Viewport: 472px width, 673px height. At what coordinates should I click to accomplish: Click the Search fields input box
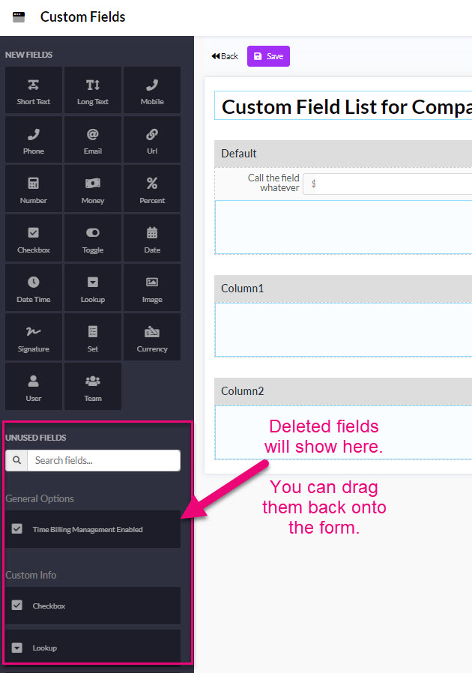104,461
